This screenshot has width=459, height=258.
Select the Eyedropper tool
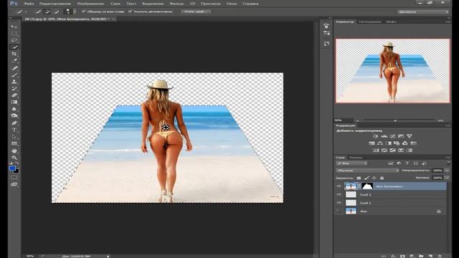14,61
